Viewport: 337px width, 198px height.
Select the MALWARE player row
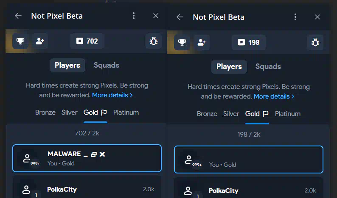pyautogui.click(x=87, y=158)
